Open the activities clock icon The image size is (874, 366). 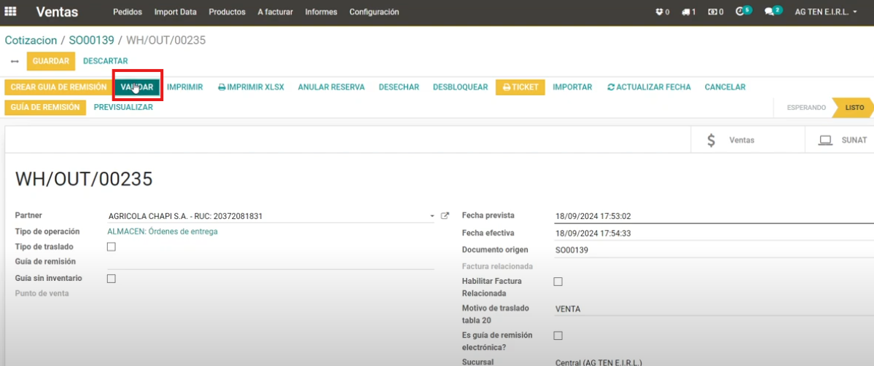[742, 12]
